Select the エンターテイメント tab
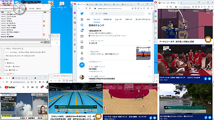 [x=143, y=19]
